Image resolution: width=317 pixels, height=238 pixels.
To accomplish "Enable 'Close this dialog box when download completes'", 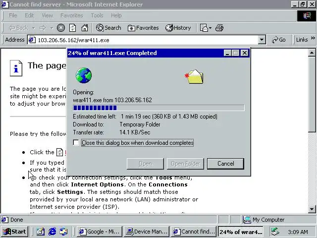I will [x=76, y=143].
